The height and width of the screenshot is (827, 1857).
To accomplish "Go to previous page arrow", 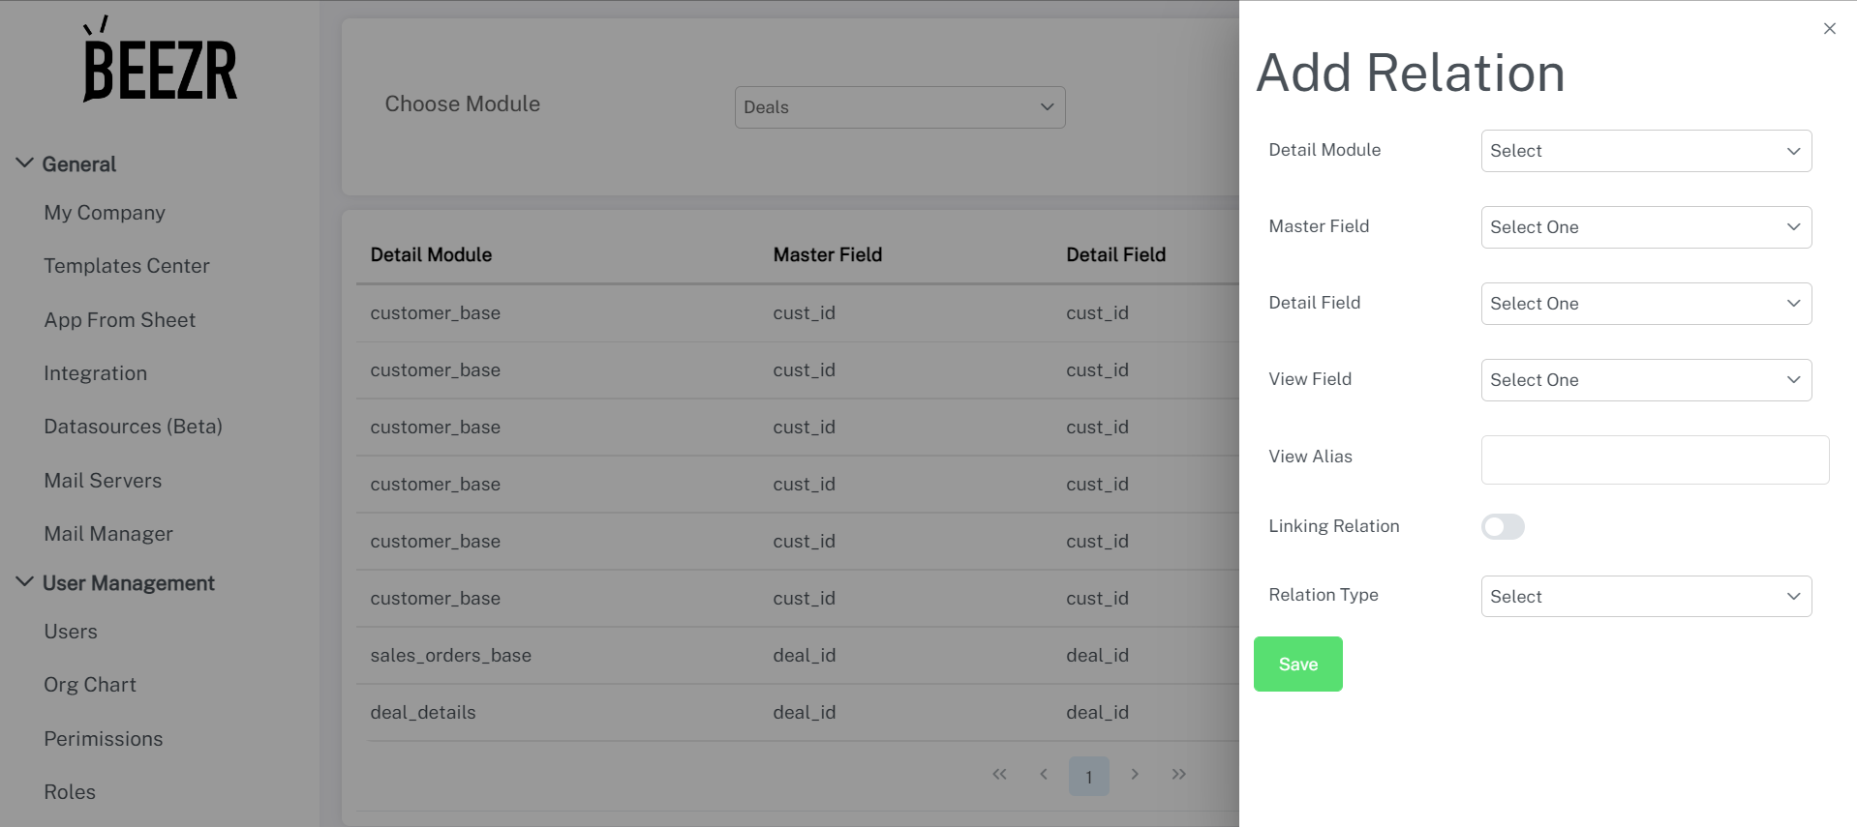I will [1044, 774].
